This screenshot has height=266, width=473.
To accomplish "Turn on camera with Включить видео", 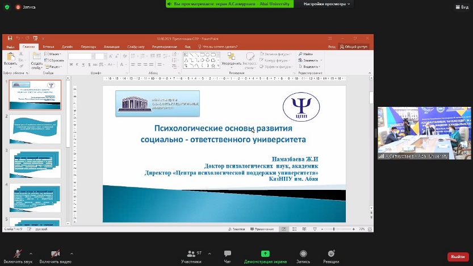I will pos(56,253).
